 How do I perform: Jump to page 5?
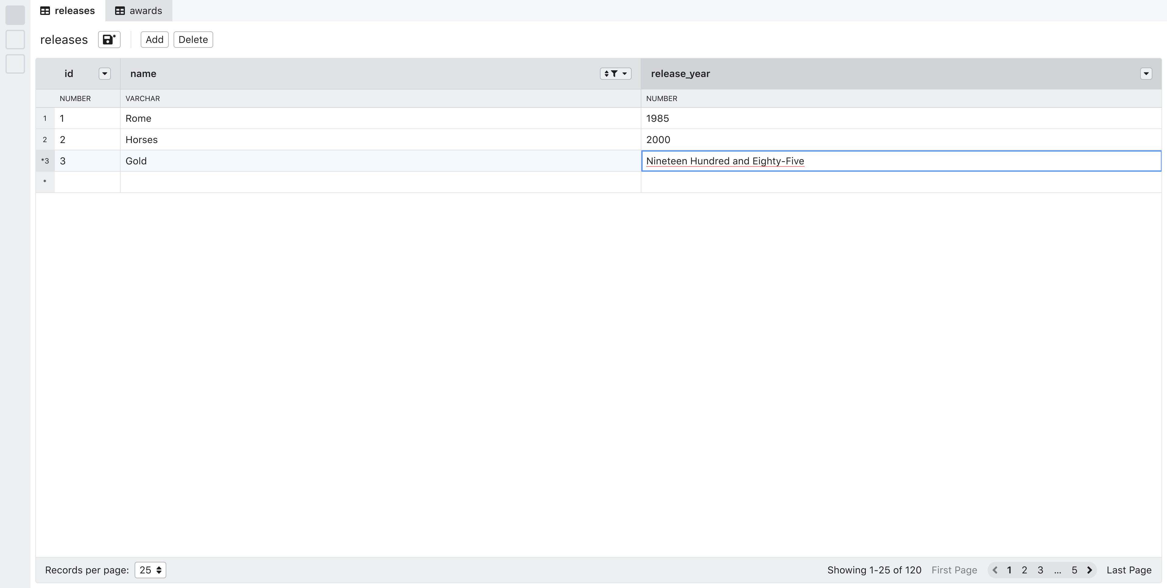coord(1074,570)
